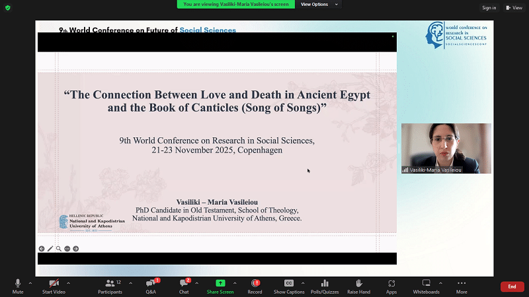The width and height of the screenshot is (529, 297).
Task: Expand the audio options arrow beside Mute
Action: (x=30, y=282)
